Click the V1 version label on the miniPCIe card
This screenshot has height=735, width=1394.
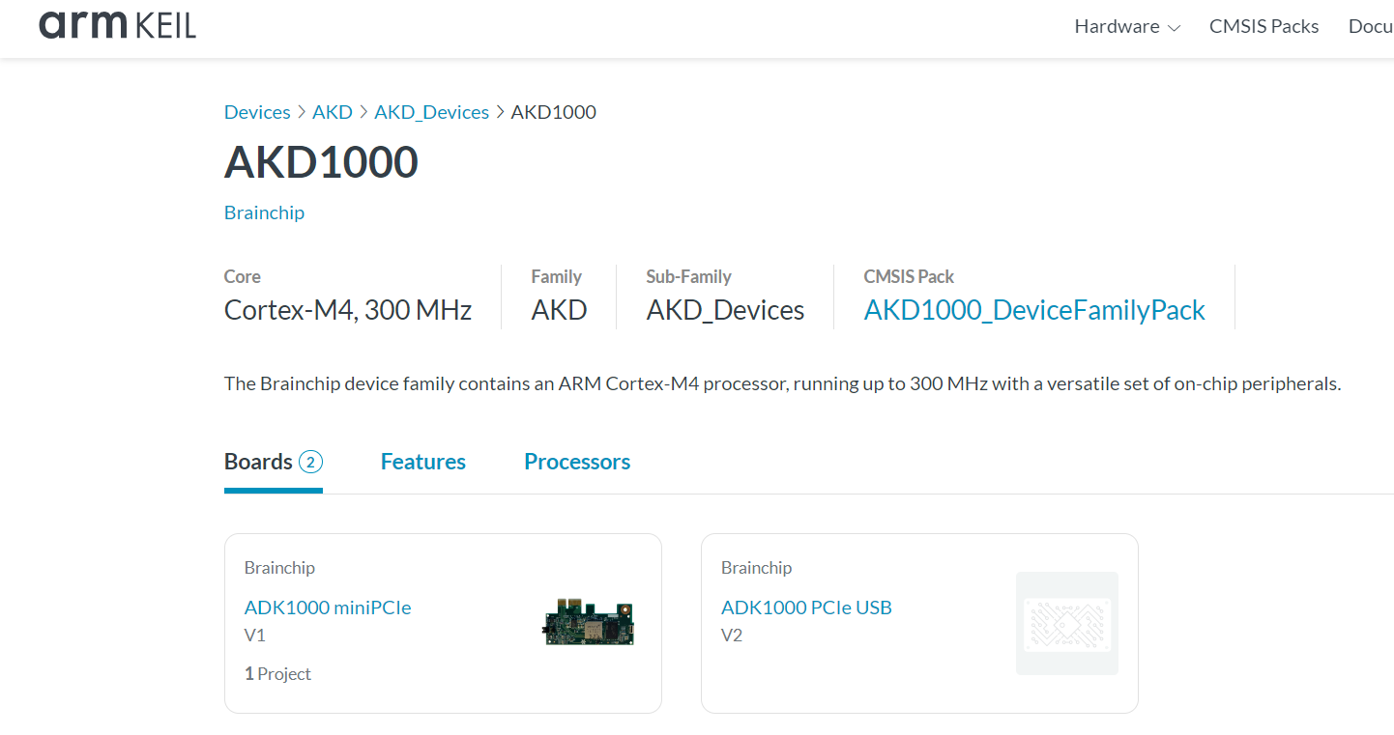pyautogui.click(x=255, y=636)
